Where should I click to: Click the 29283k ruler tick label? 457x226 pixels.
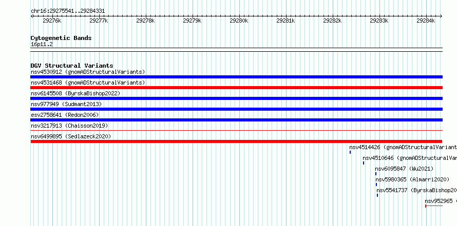click(379, 20)
